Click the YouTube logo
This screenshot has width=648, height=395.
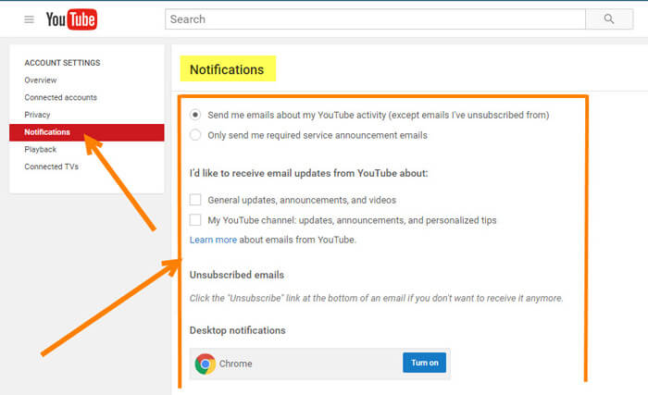(x=71, y=19)
